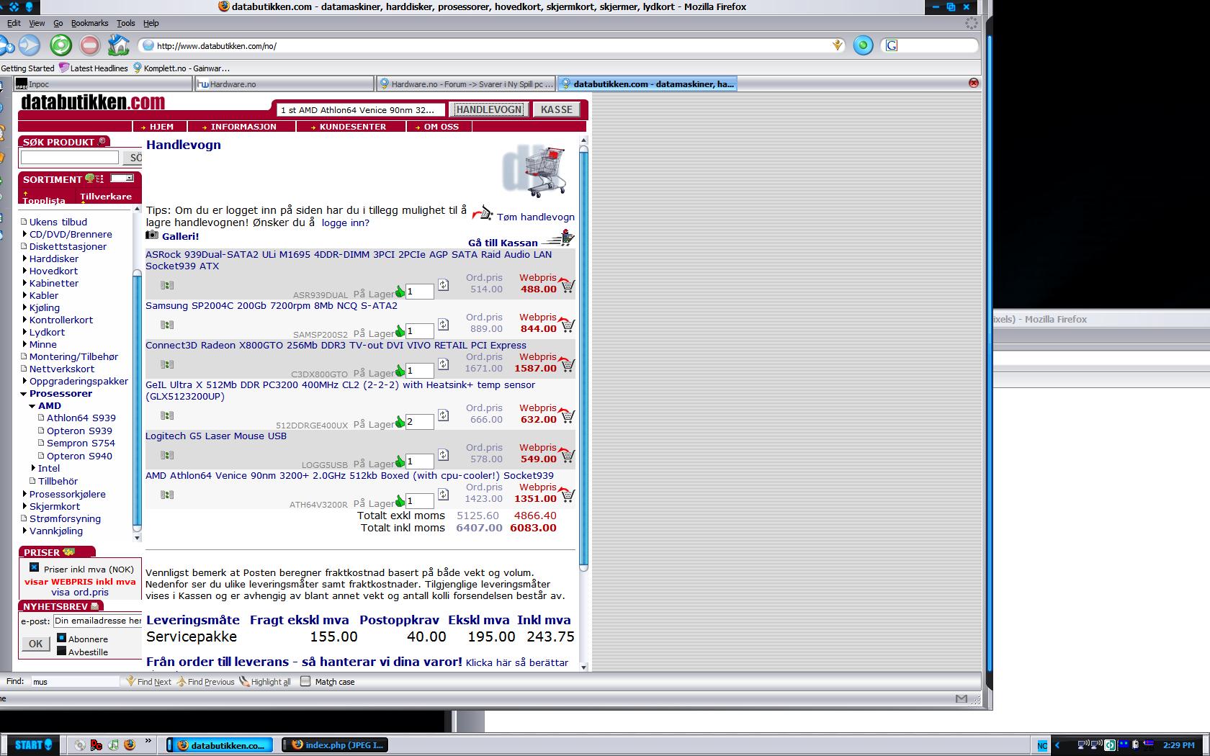Click update quantity icon for Samsung row
This screenshot has width=1210, height=756.
[443, 325]
